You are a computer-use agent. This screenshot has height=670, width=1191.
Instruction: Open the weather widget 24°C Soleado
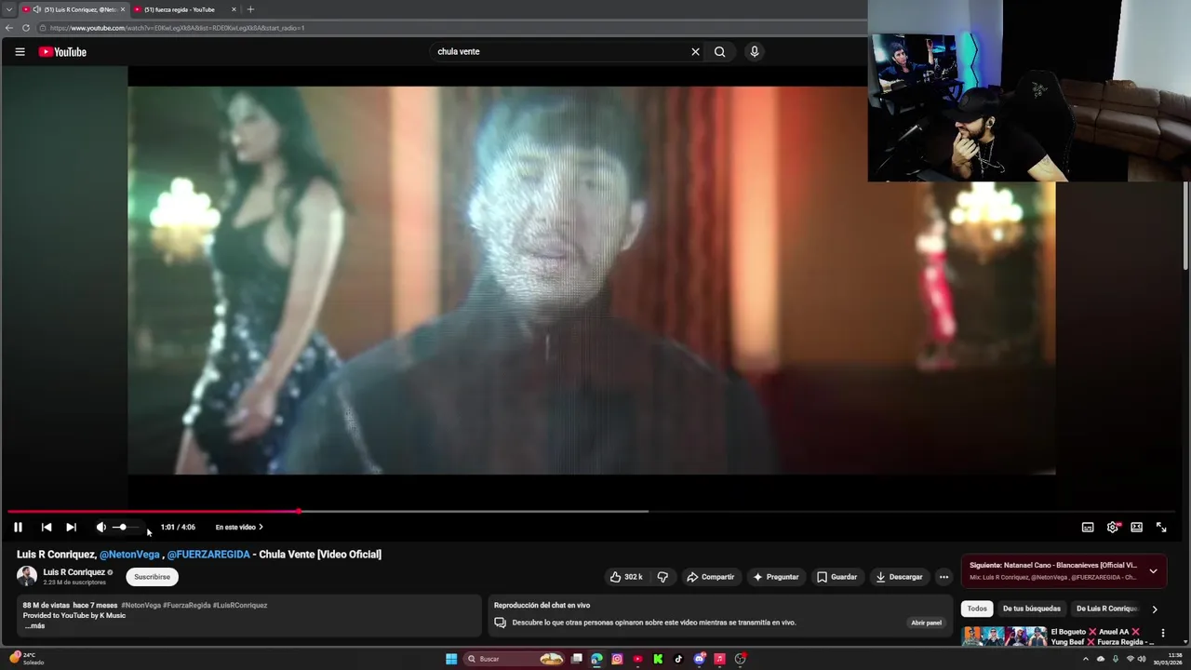tap(26, 658)
